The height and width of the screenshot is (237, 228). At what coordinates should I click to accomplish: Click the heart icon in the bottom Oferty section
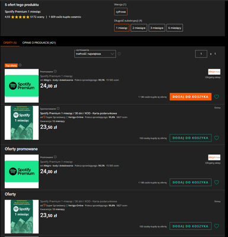[217, 226]
